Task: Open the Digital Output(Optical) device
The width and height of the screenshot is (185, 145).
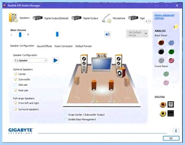Action: [x=51, y=18]
